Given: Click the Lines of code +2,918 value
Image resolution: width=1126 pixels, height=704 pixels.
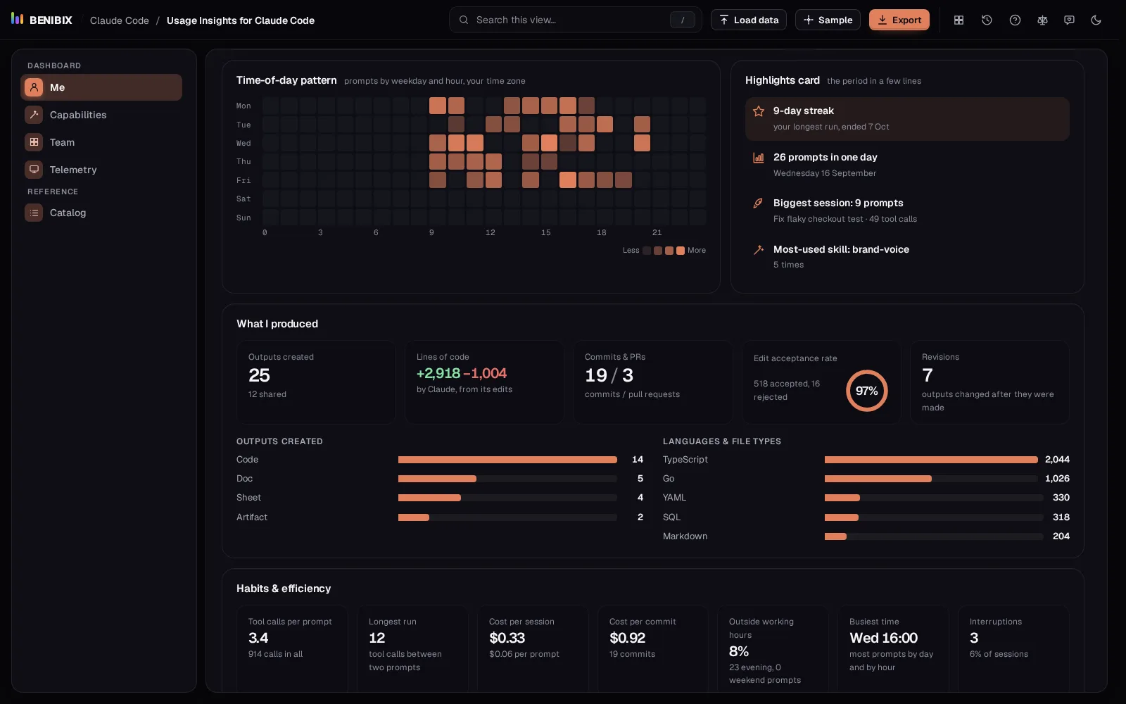Looking at the screenshot, I should pyautogui.click(x=438, y=374).
